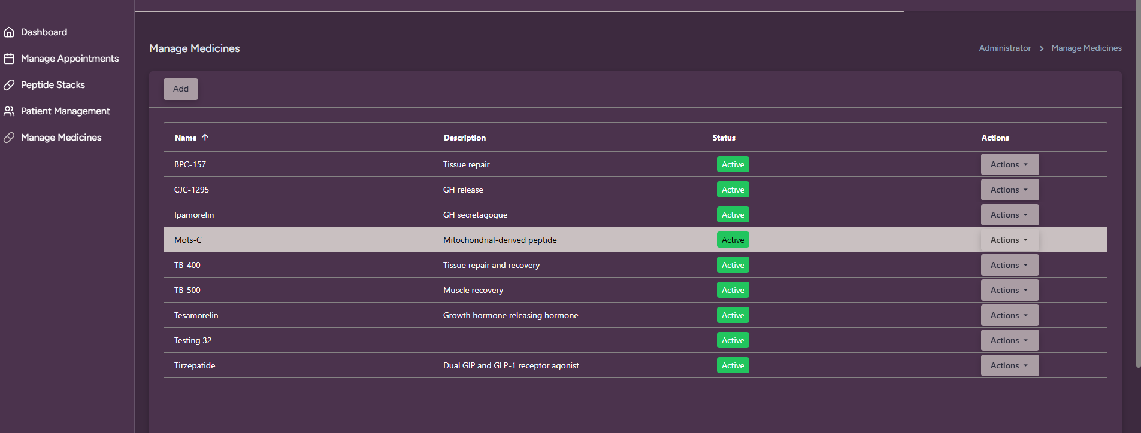The image size is (1141, 433).
Task: Open Actions dropdown for BPC-157
Action: pyautogui.click(x=1009, y=164)
